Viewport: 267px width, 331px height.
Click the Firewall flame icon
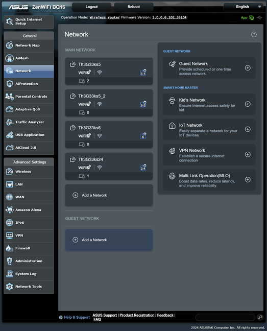(10, 248)
